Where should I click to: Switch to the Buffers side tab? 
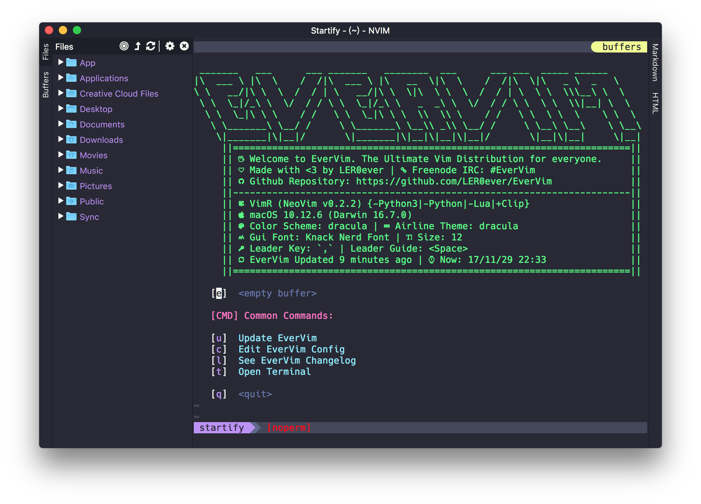point(45,85)
